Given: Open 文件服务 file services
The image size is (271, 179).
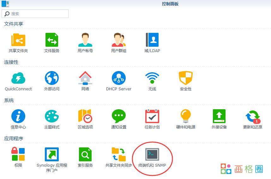Looking at the screenshot, I should click(52, 40).
